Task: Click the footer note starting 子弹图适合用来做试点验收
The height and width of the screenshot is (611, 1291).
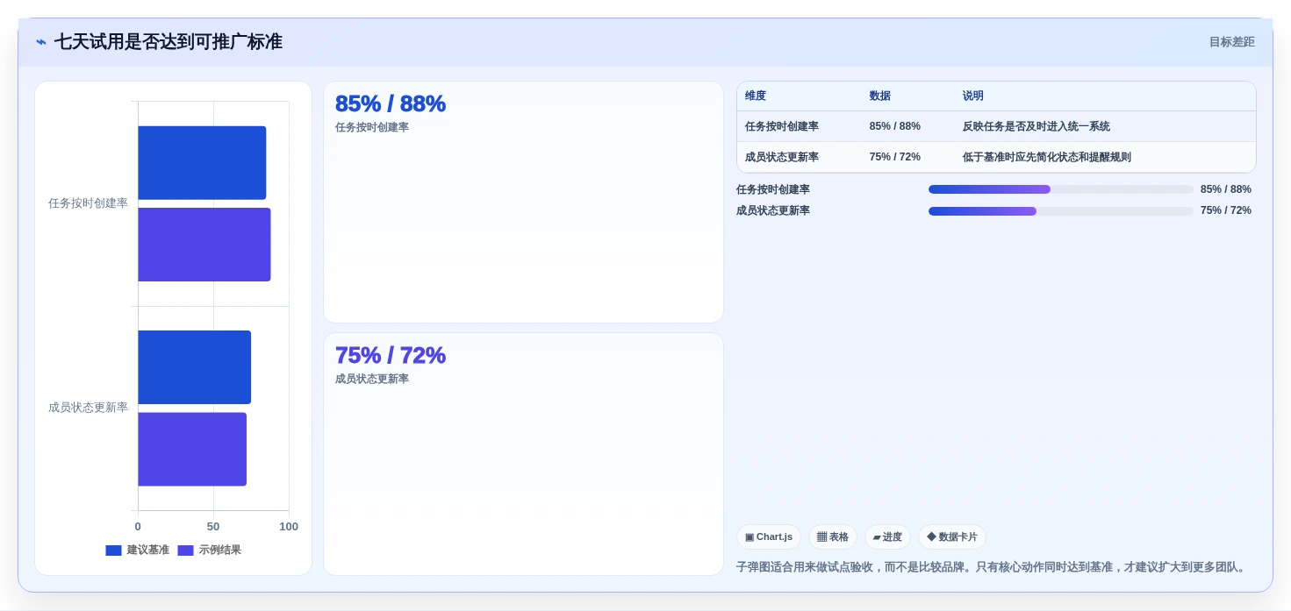Action: pos(993,568)
